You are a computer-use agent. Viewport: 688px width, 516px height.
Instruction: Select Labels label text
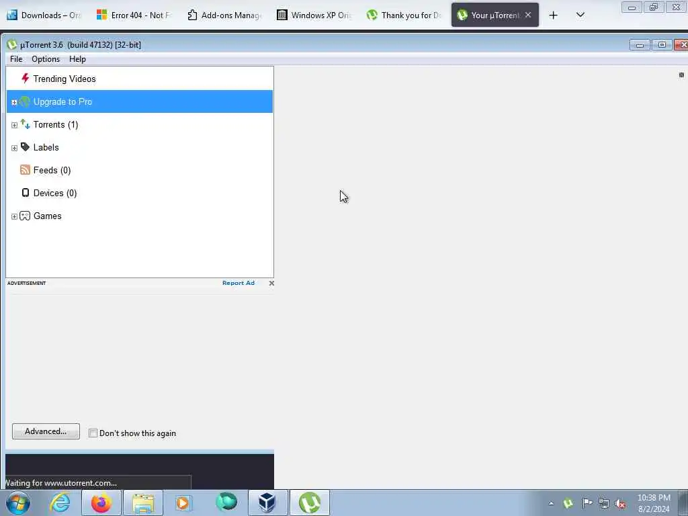click(46, 147)
